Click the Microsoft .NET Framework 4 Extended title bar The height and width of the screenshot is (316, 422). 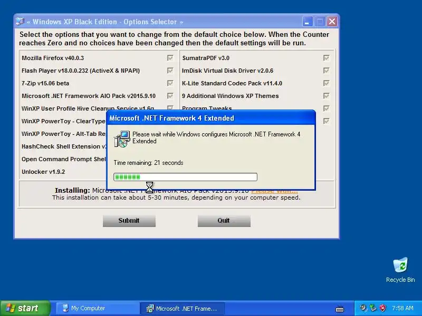pos(211,118)
